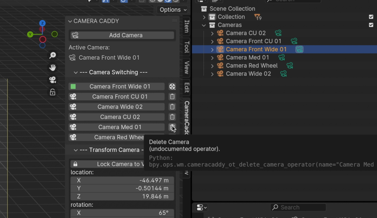Collapse the Transform Camera section
Screen dimensions: 377x218
pyautogui.click(x=75, y=150)
